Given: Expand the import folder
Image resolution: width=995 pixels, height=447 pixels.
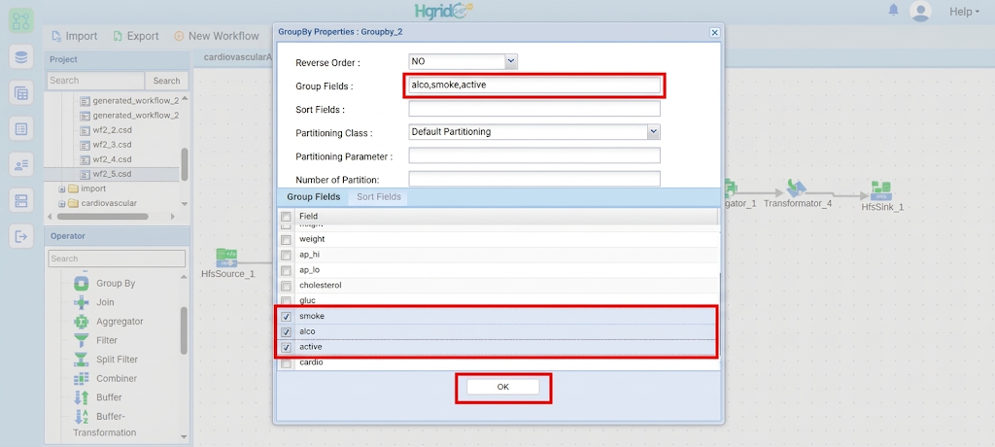Looking at the screenshot, I should pos(62,189).
